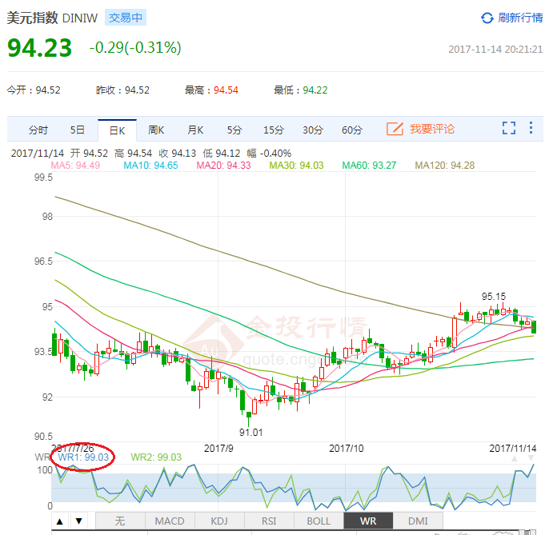553x535 pixels.
Task: Show the BOLL indicator
Action: pos(318,521)
